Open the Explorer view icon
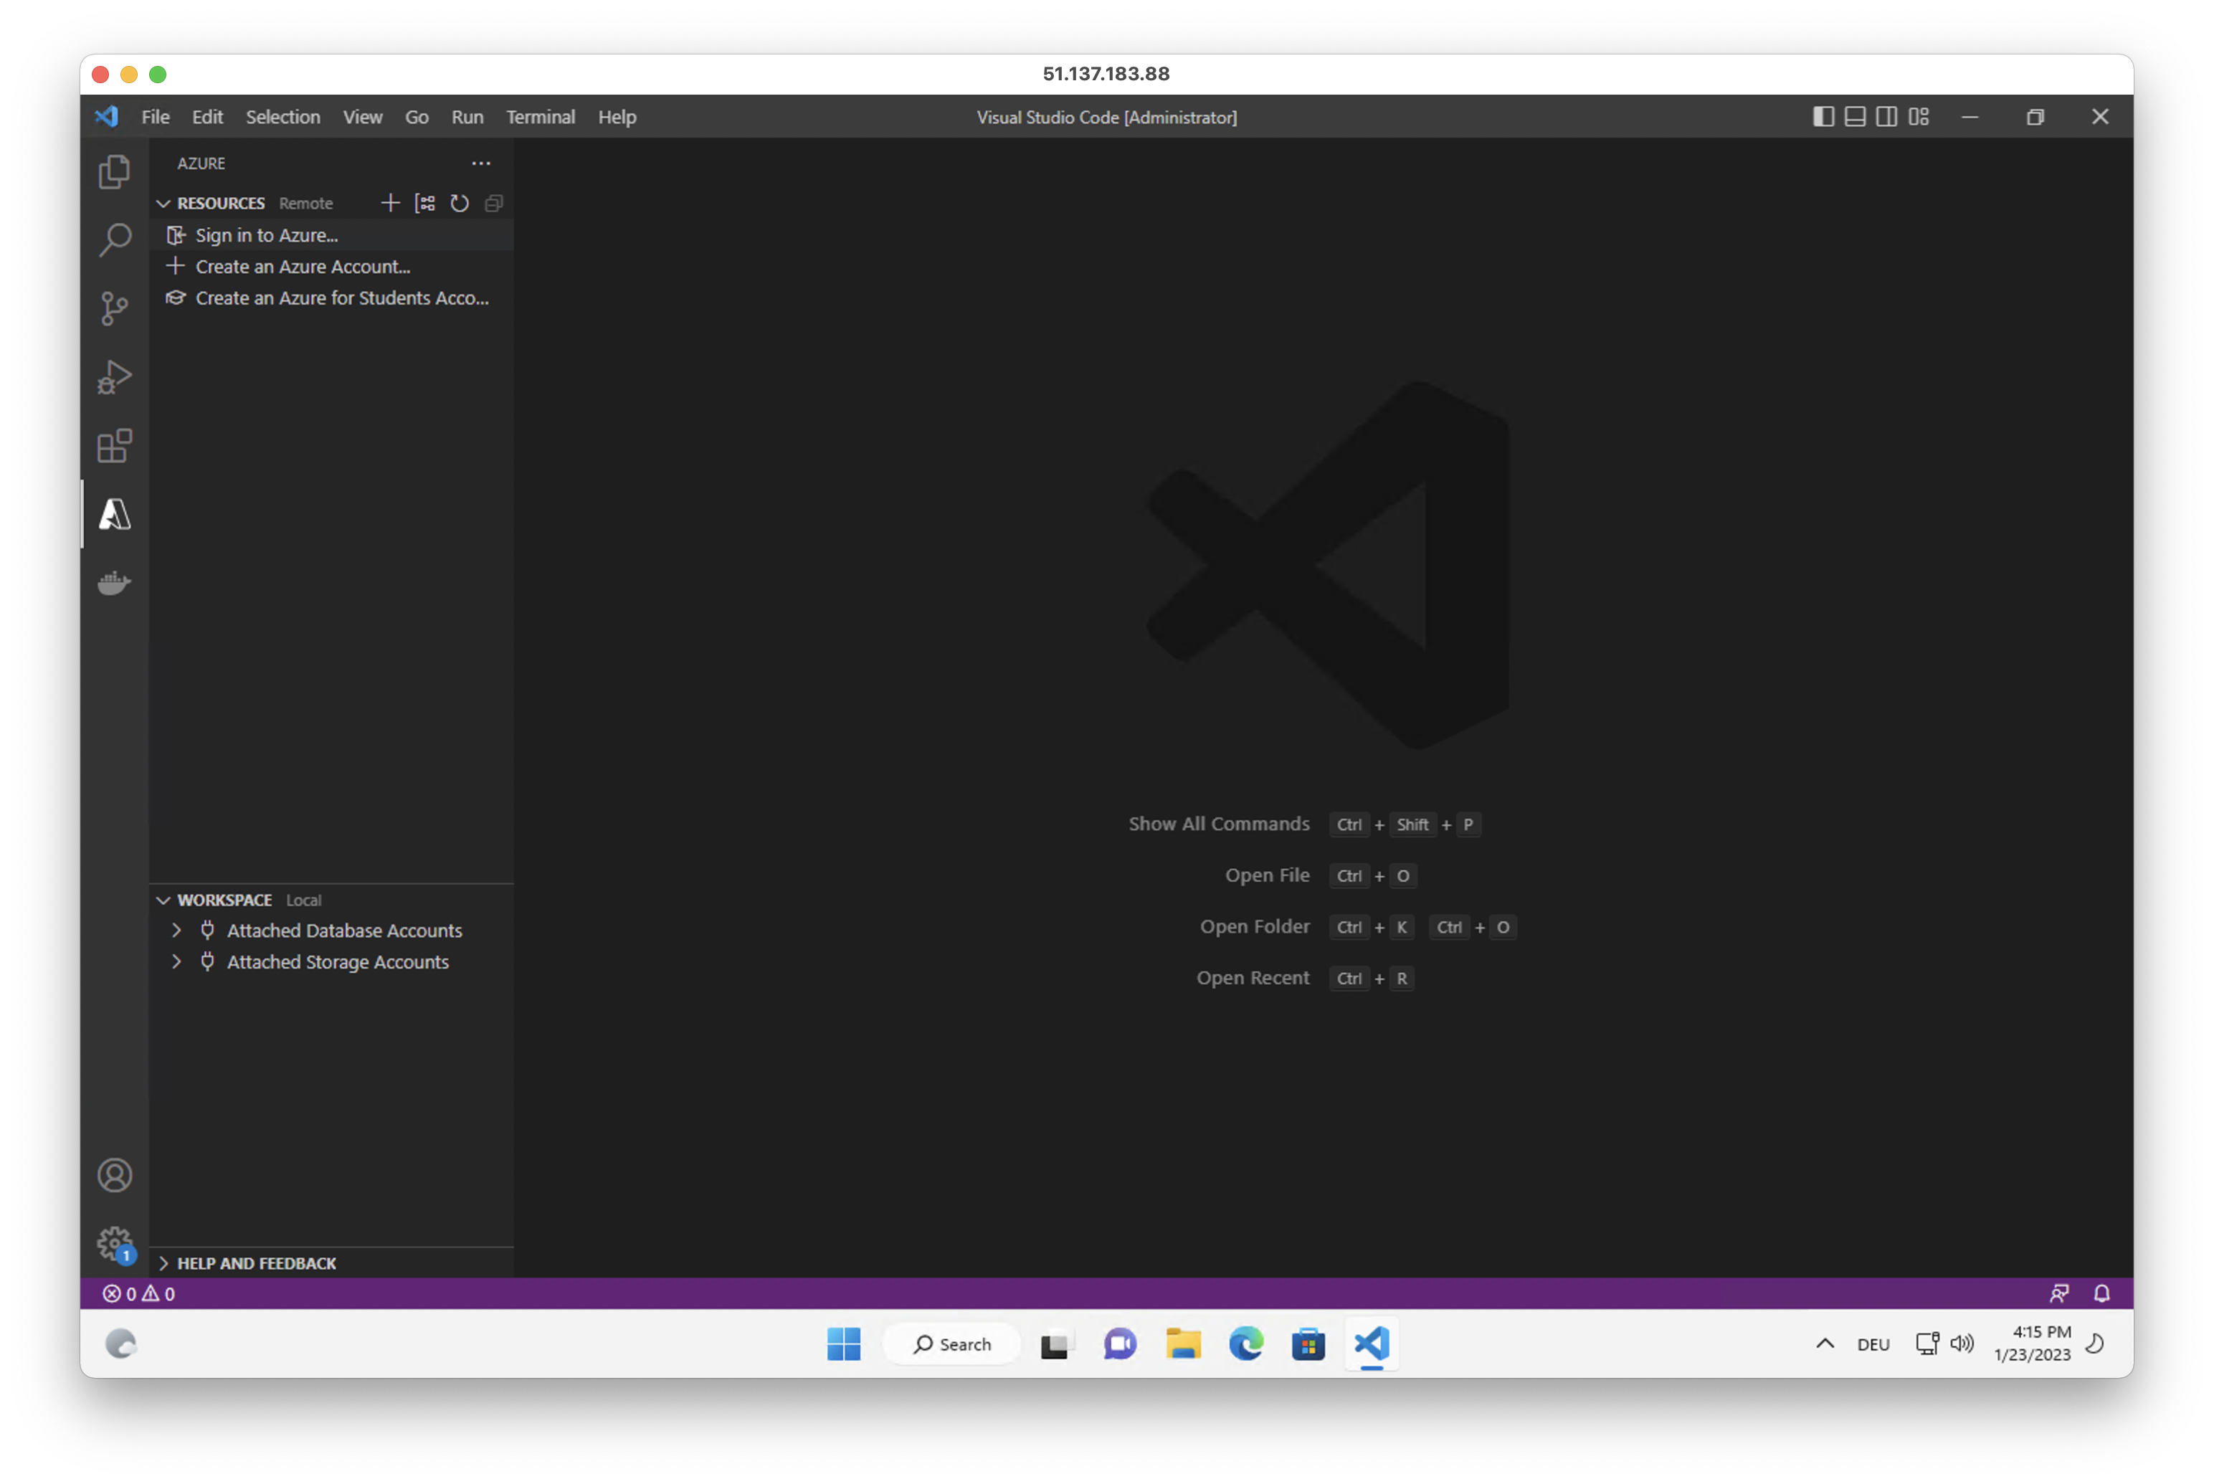This screenshot has height=1484, width=2214. (x=115, y=171)
